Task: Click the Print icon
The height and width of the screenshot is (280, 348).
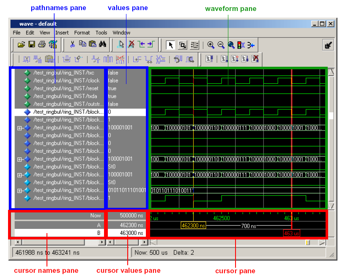Action: click(x=42, y=45)
